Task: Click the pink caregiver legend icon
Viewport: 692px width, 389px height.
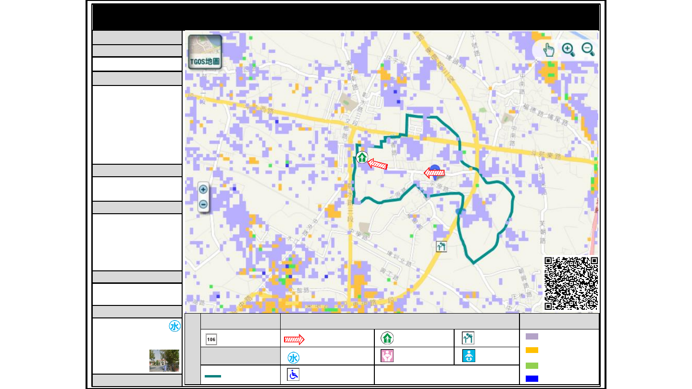Action: tap(387, 356)
